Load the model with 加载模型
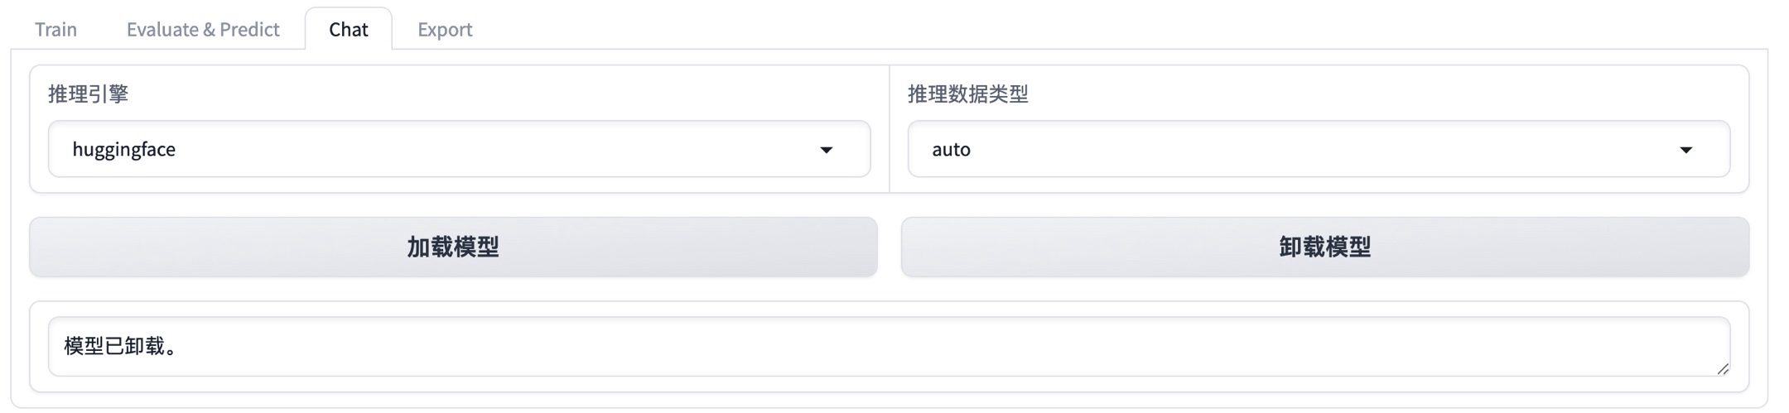This screenshot has width=1789, height=413. (x=453, y=247)
